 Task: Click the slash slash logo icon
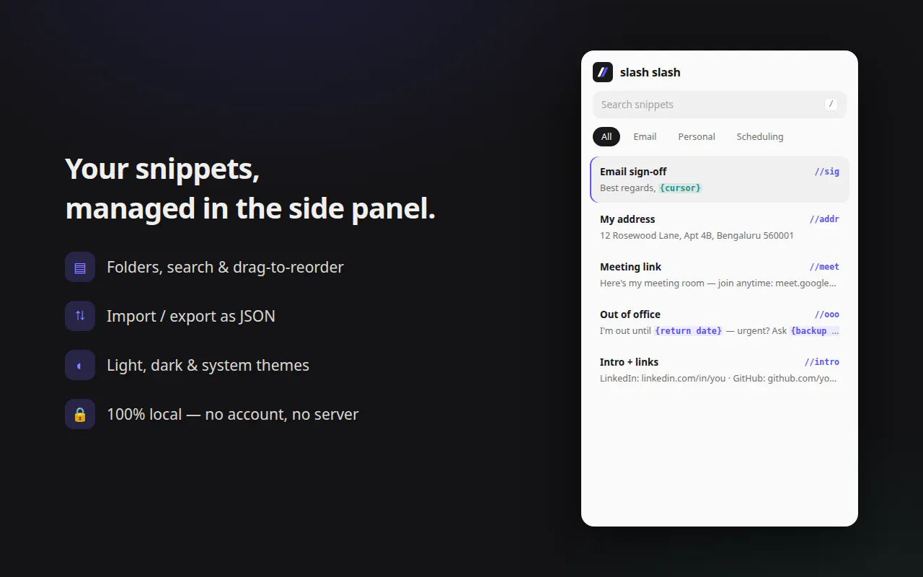603,72
